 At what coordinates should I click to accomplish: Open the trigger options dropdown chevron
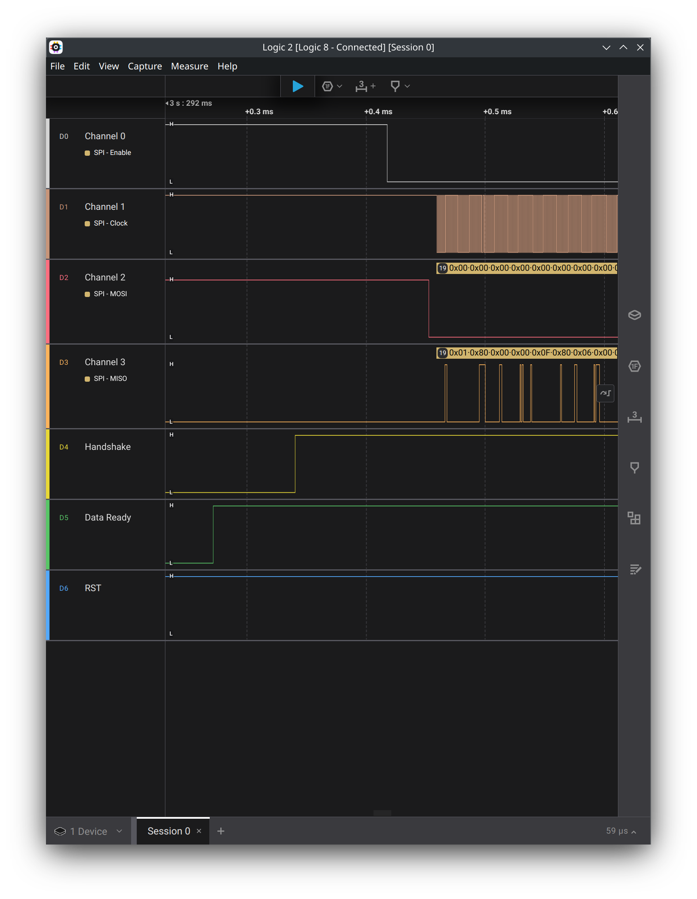[x=407, y=86]
